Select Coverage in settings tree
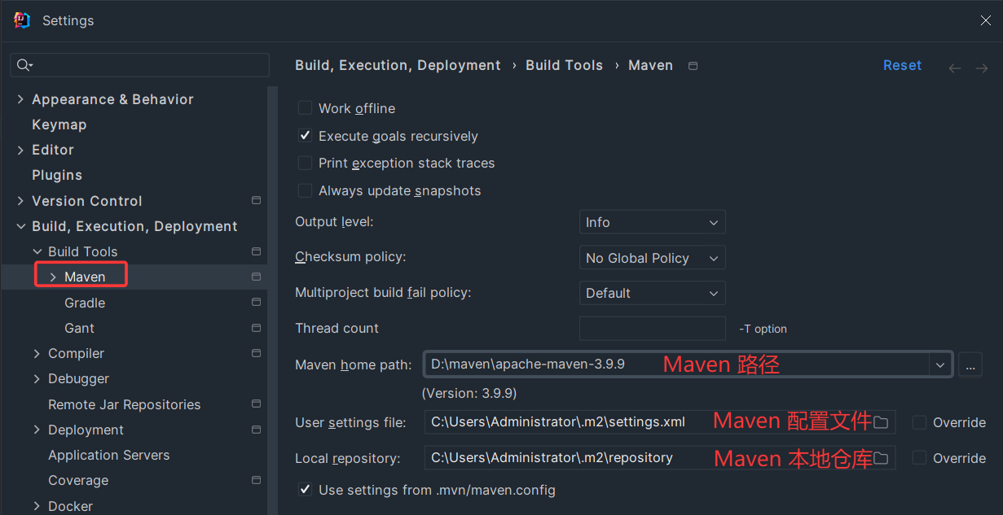The height and width of the screenshot is (515, 1003). [x=78, y=480]
